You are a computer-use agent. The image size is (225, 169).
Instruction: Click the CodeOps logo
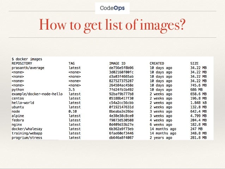pyautogui.click(x=112, y=8)
